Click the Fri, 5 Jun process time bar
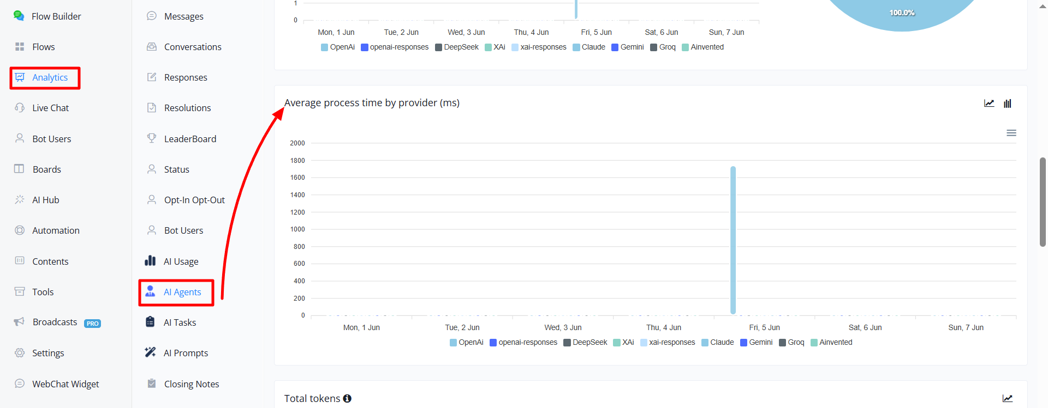Screen dimensions: 1048x408 click(x=733, y=240)
